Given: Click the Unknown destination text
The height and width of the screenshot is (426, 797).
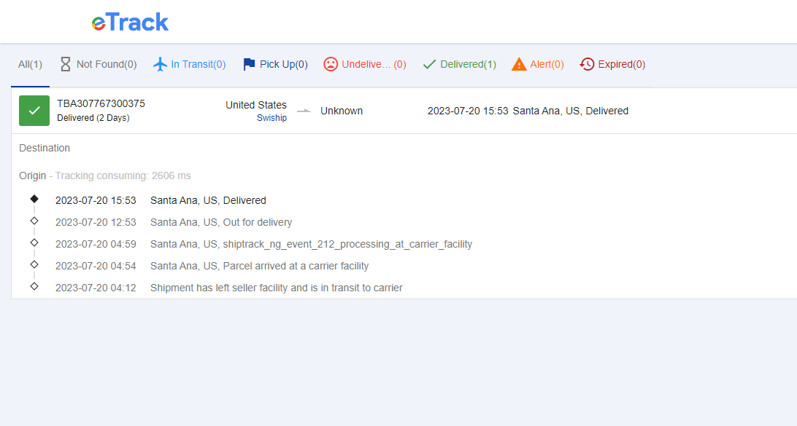Looking at the screenshot, I should 342,111.
